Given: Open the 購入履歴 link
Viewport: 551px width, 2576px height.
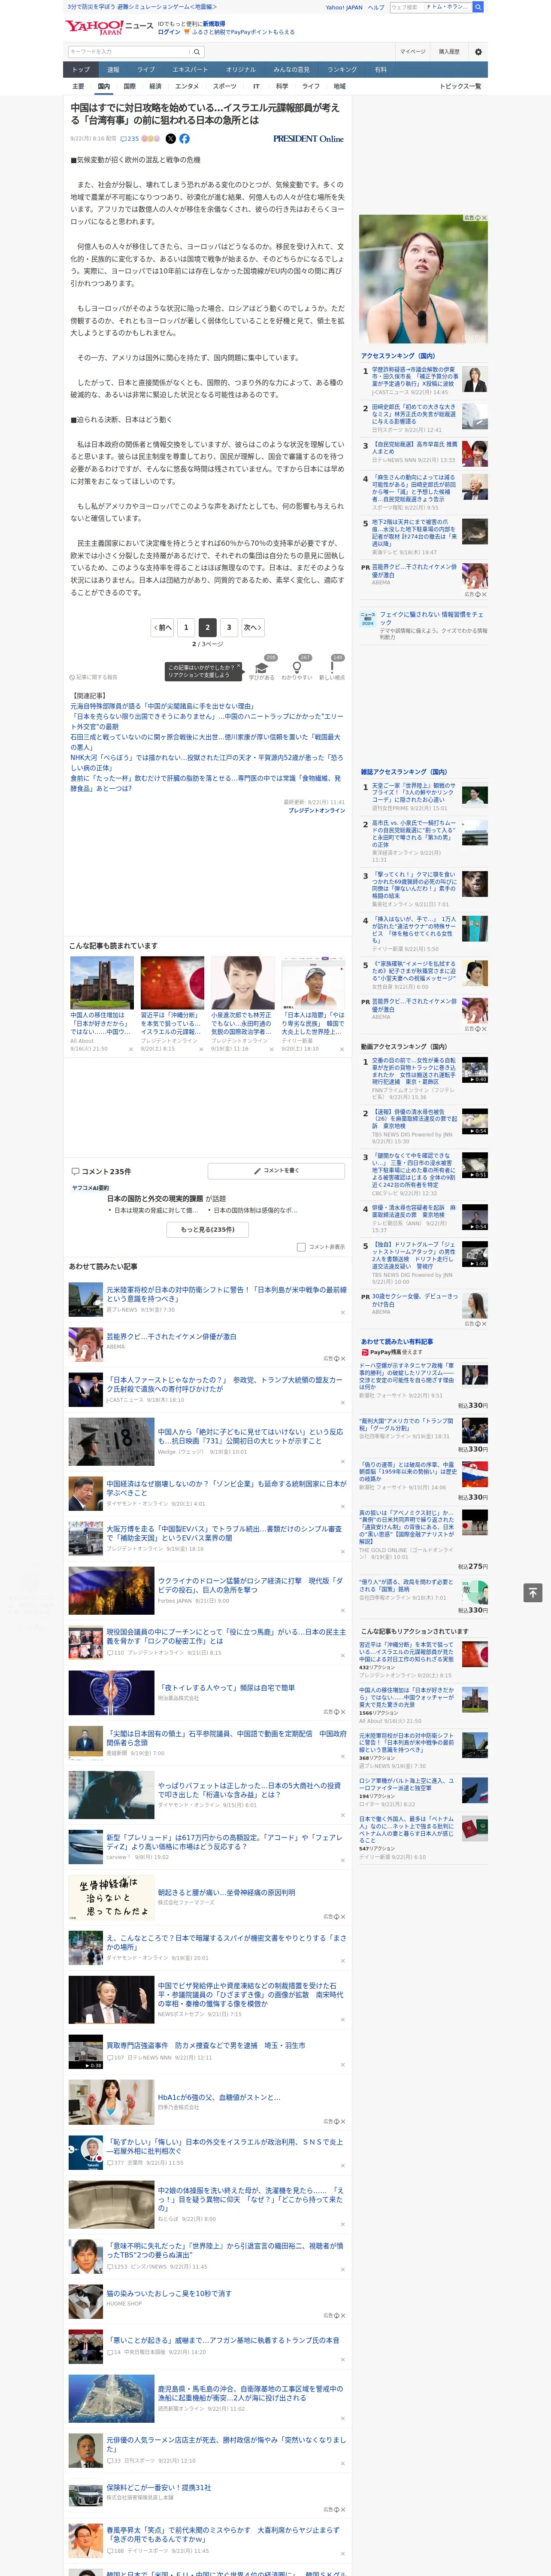Looking at the screenshot, I should [x=449, y=52].
